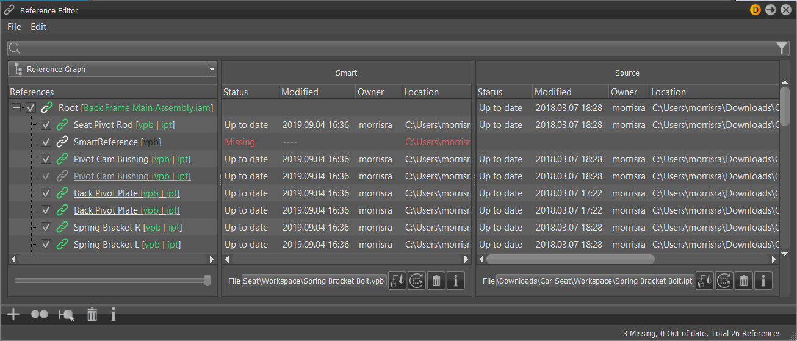Click the select-reference cursor icon in bottom toolbar
The height and width of the screenshot is (341, 797).
66,315
